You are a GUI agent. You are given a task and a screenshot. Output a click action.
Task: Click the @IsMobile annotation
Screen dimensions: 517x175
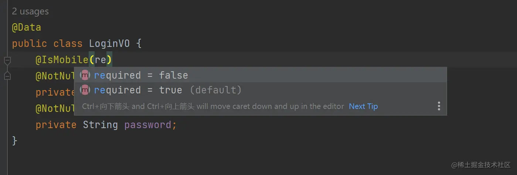(62, 59)
